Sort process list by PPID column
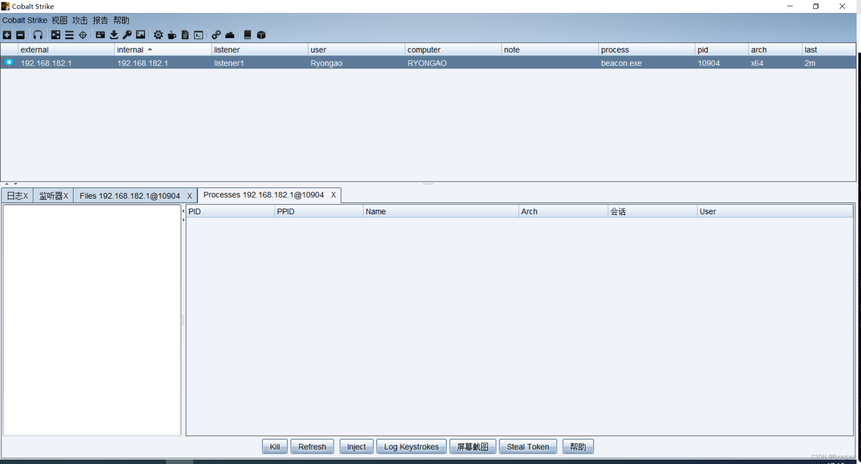 (319, 211)
